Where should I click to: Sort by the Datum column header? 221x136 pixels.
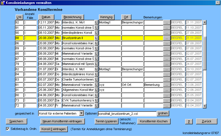pos(46,17)
